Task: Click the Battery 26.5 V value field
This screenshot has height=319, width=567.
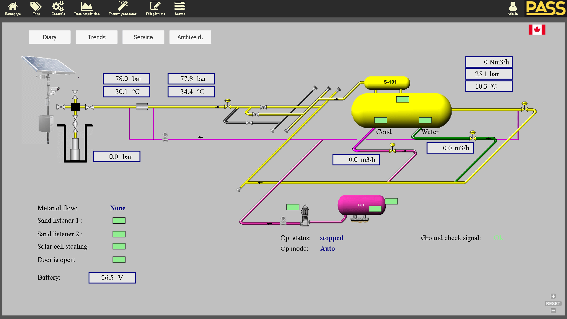Action: tap(112, 278)
